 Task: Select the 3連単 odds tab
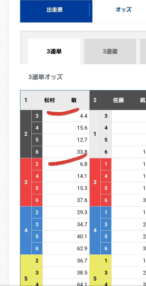pos(54,51)
